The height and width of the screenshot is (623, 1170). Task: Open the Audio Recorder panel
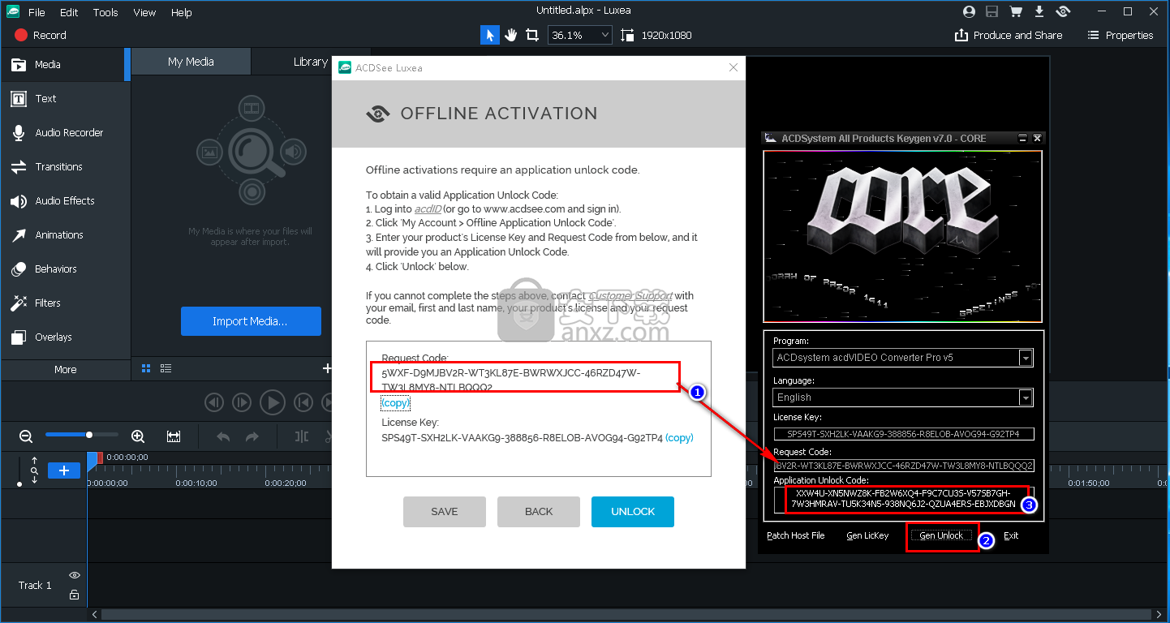pos(65,132)
